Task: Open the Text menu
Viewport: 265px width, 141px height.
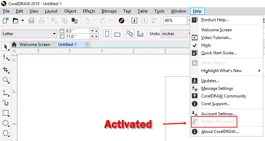Action: 127,11
